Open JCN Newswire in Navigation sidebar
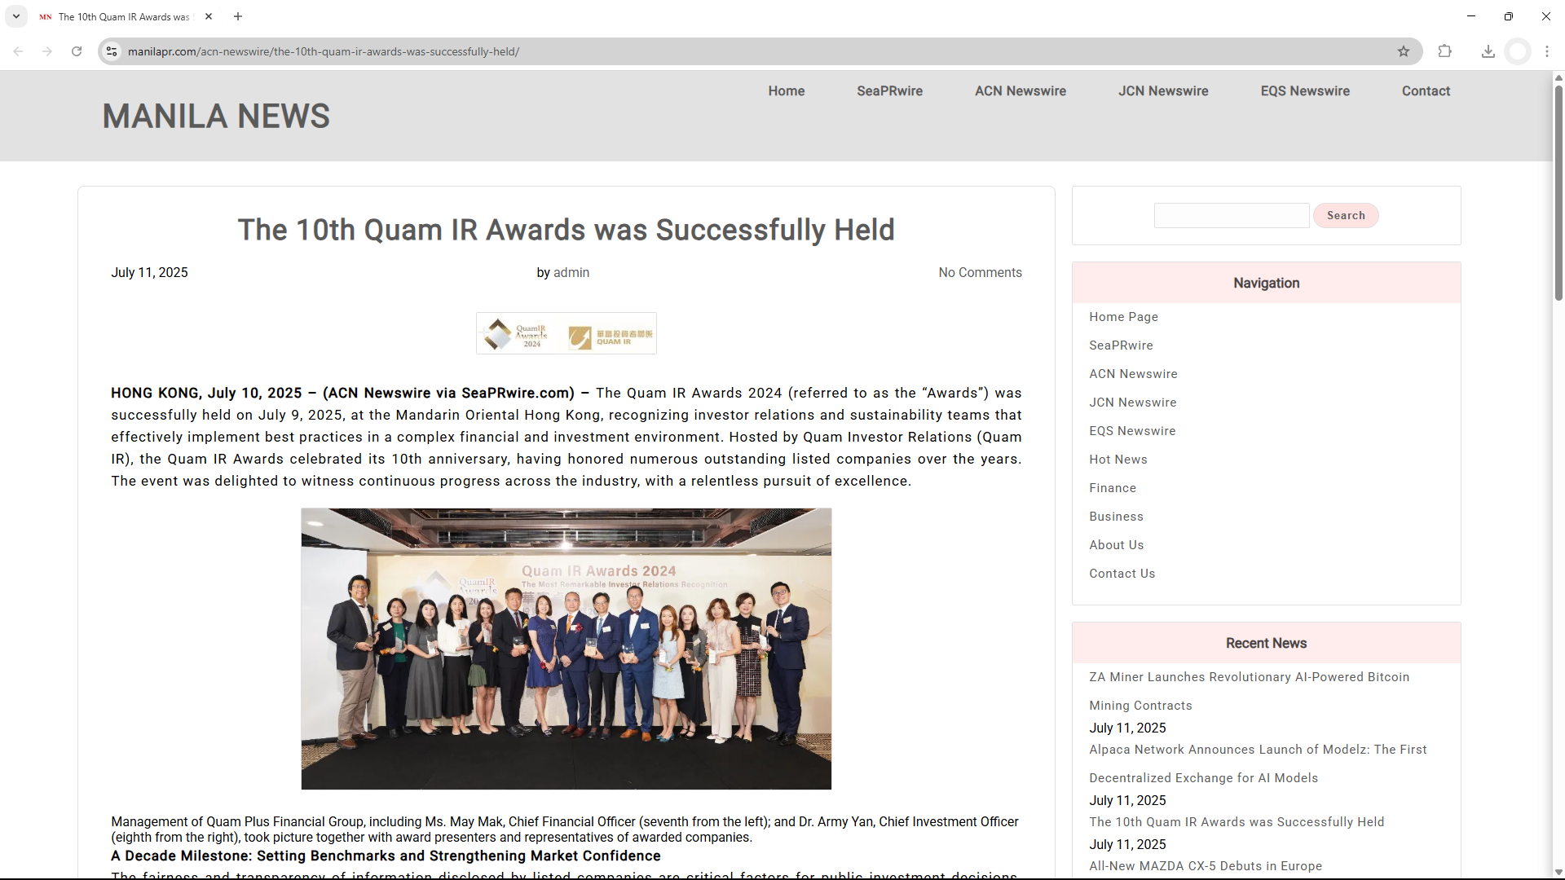This screenshot has height=880, width=1565. pos(1133,403)
